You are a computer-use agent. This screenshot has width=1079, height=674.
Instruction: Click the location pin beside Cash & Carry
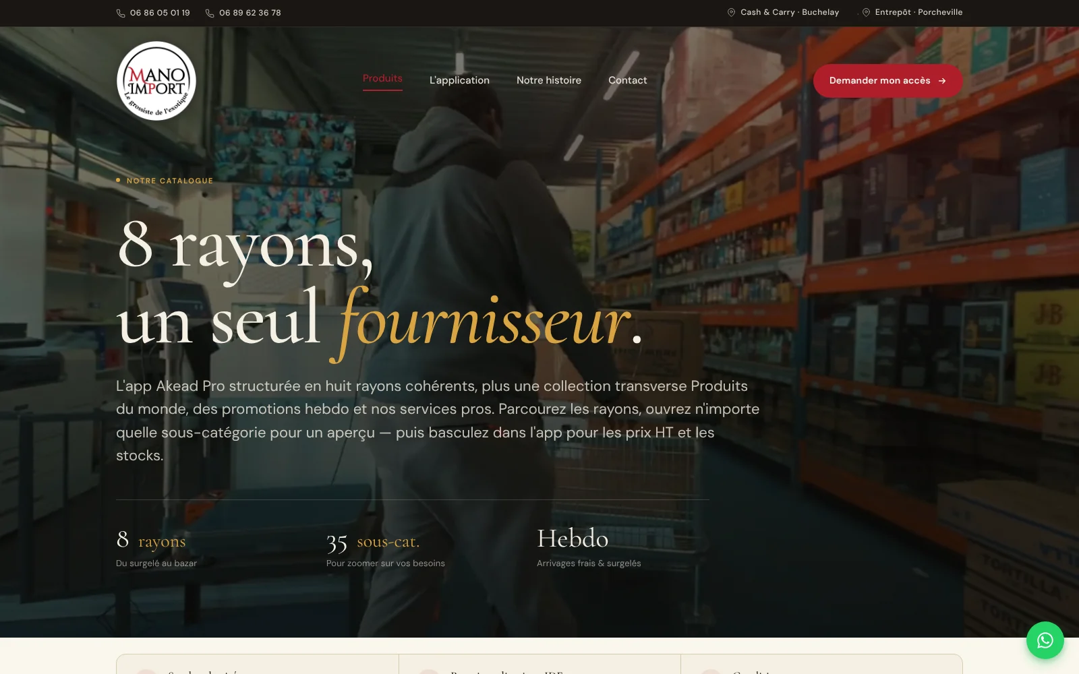(731, 12)
